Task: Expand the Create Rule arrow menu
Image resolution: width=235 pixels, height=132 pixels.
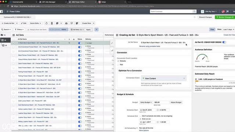Action: (94, 23)
